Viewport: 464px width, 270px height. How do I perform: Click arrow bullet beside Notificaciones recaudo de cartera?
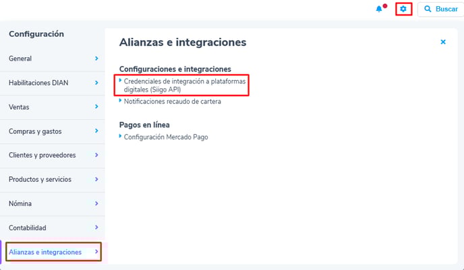click(121, 101)
